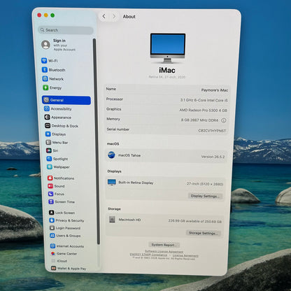Open Wi-Fi settings icon in sidebar
Viewport: 291px width, 291px height.
point(44,61)
